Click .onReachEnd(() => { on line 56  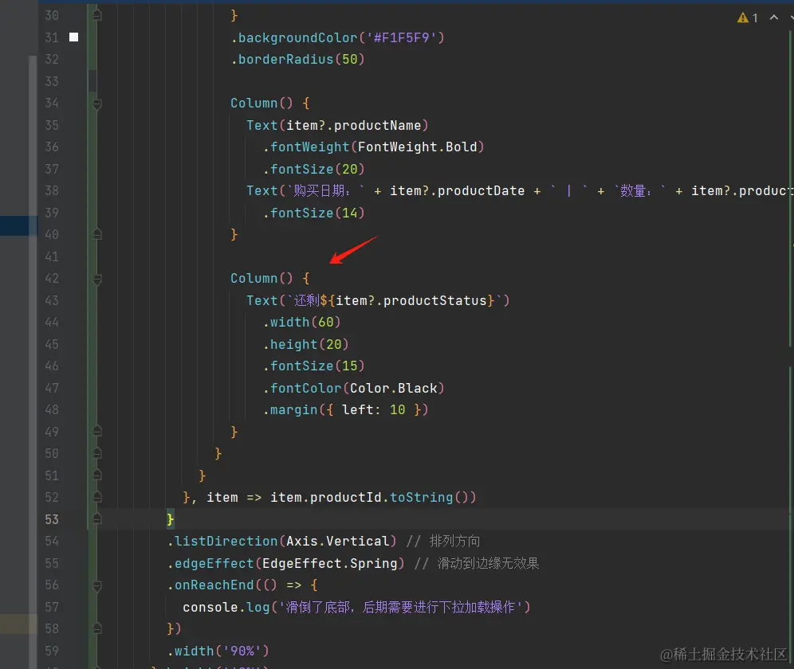tap(242, 585)
